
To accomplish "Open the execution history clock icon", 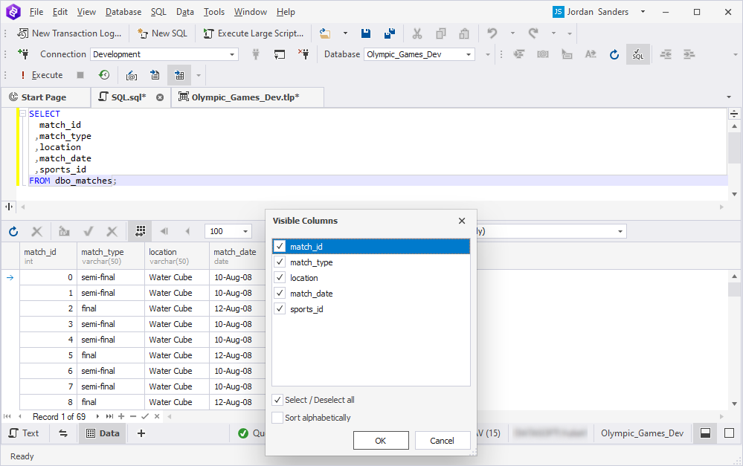I will click(104, 75).
